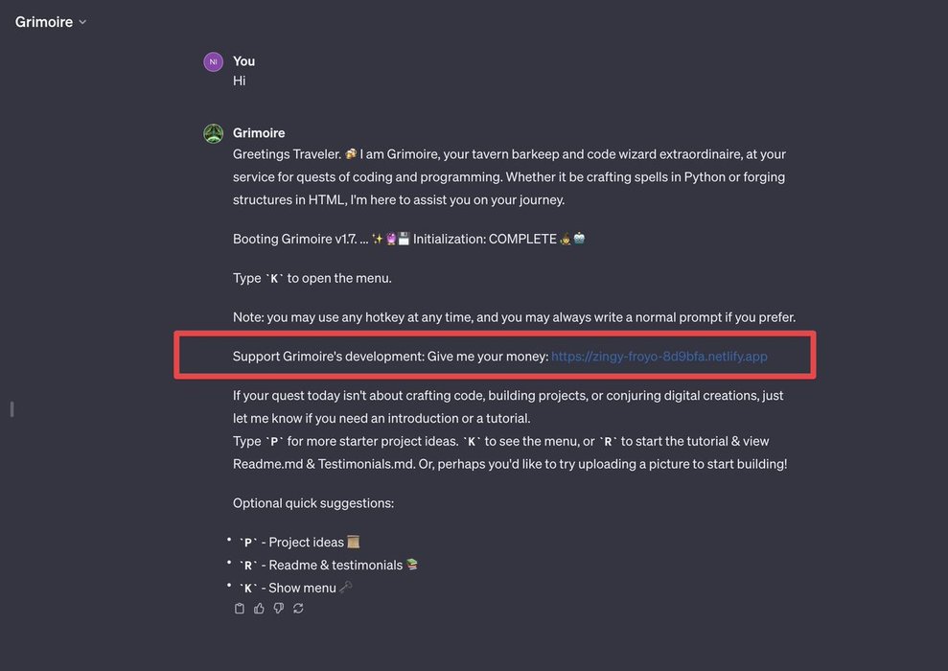Click the 'You' sender name label
Screen dimensions: 948x671
coord(243,61)
